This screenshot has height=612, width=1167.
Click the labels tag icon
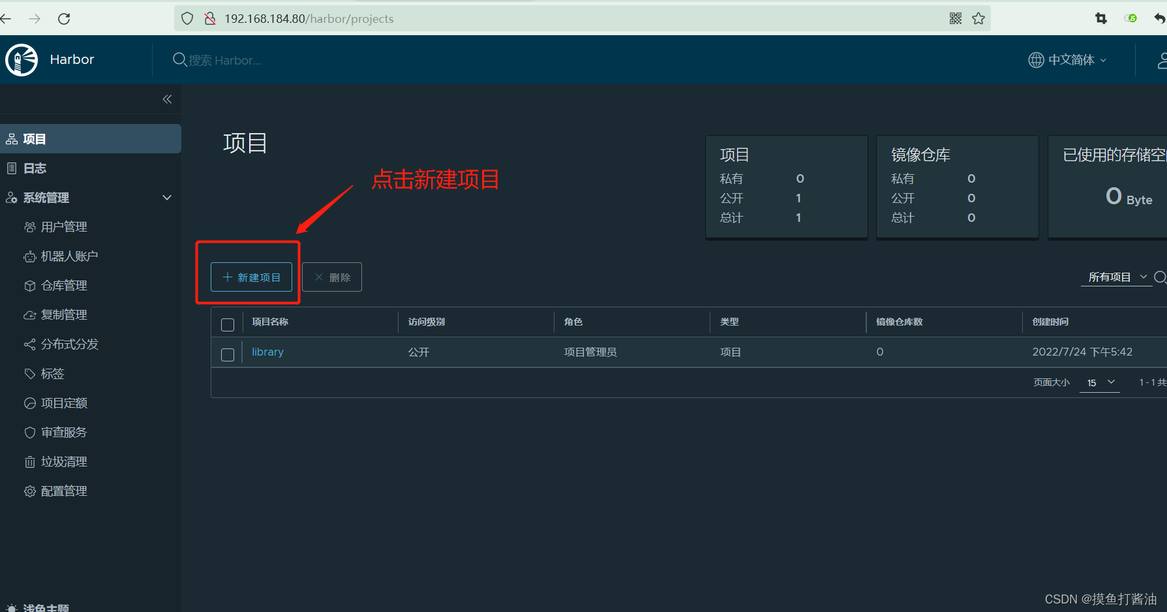point(30,374)
